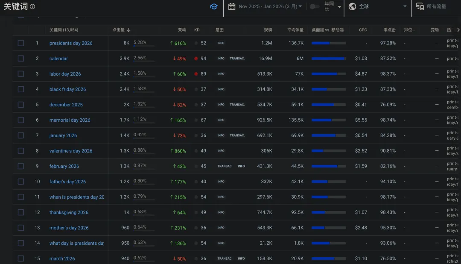Click the sort arrow in 点击量 column
Image resolution: width=461 pixels, height=264 pixels.
coord(129,30)
